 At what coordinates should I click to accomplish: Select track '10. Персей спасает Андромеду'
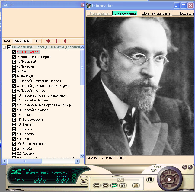coord(41,95)
